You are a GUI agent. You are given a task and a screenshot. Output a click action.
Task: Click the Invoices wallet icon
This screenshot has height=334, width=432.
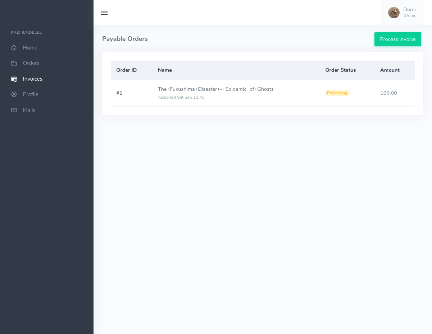[x=14, y=79]
